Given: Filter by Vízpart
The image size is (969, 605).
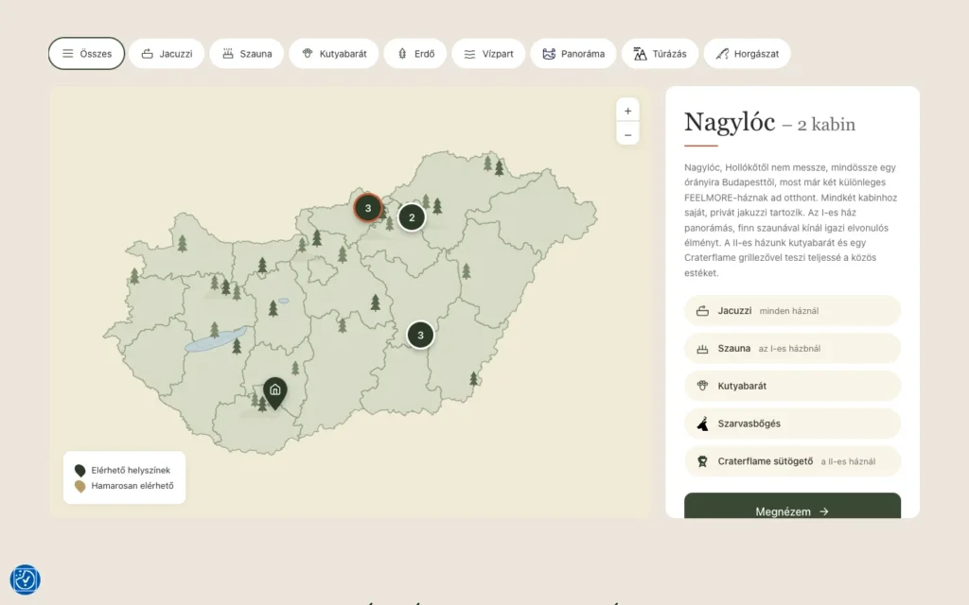Looking at the screenshot, I should [x=488, y=54].
